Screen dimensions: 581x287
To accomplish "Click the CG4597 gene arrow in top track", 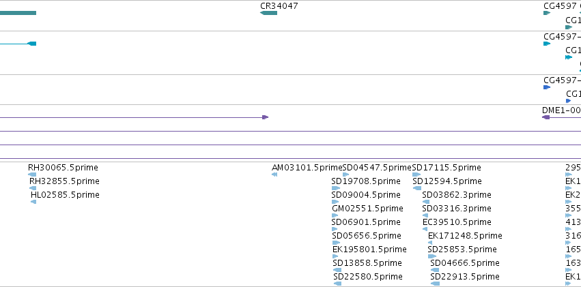I will click(x=547, y=13).
